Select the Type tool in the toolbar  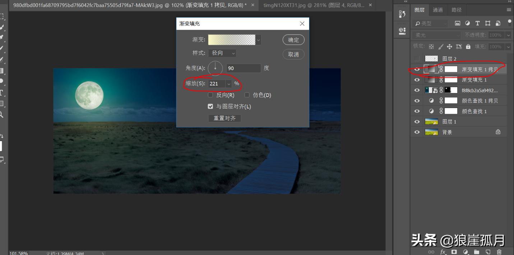pyautogui.click(x=3, y=93)
